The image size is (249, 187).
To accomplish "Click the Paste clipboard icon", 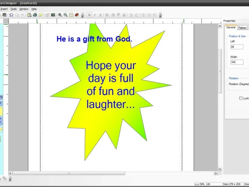I will coord(4,15).
